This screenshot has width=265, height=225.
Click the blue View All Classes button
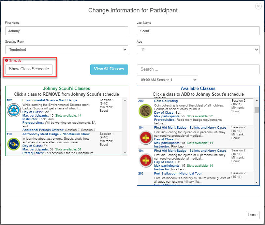pyautogui.click(x=109, y=69)
